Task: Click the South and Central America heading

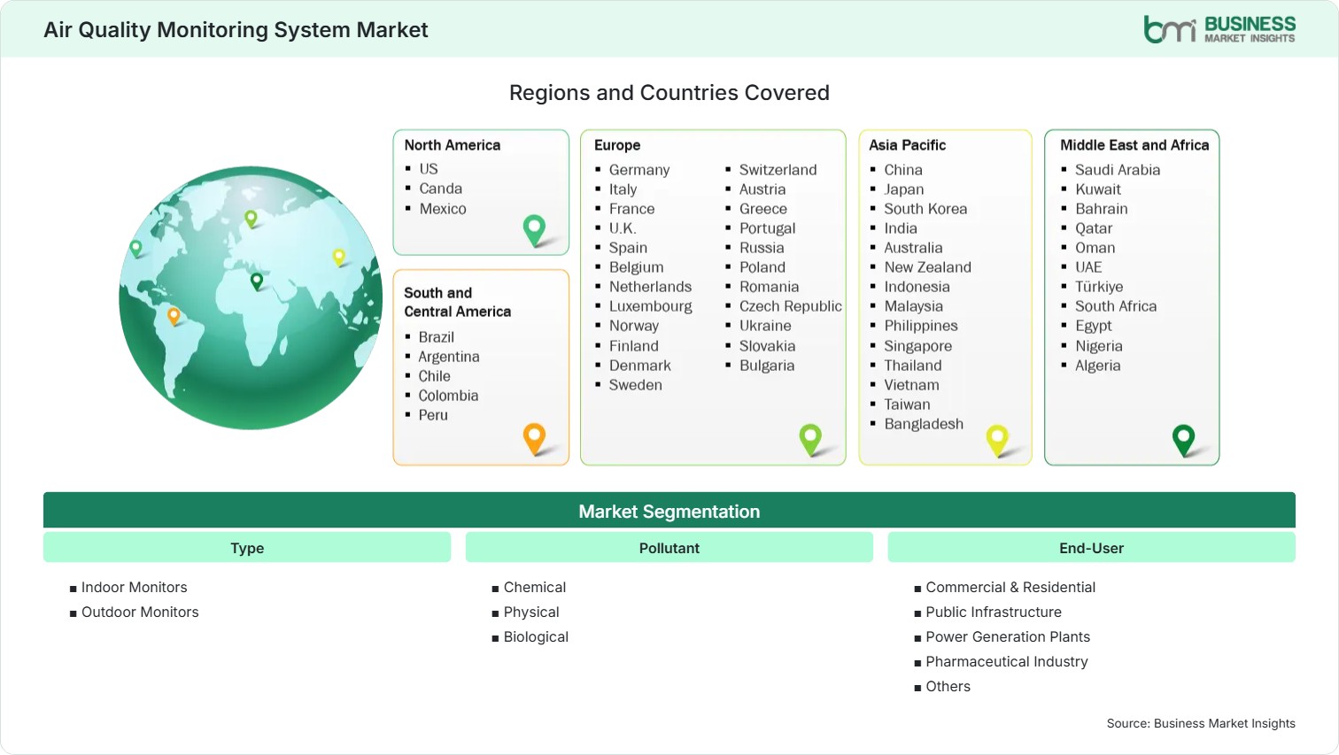Action: (x=458, y=302)
